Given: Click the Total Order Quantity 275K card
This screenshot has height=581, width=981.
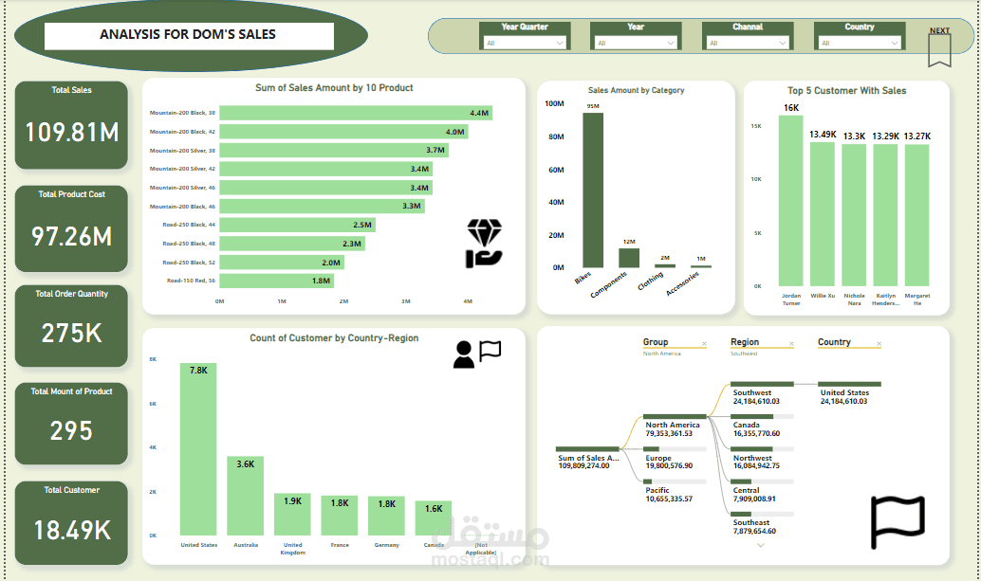Looking at the screenshot, I should [71, 326].
